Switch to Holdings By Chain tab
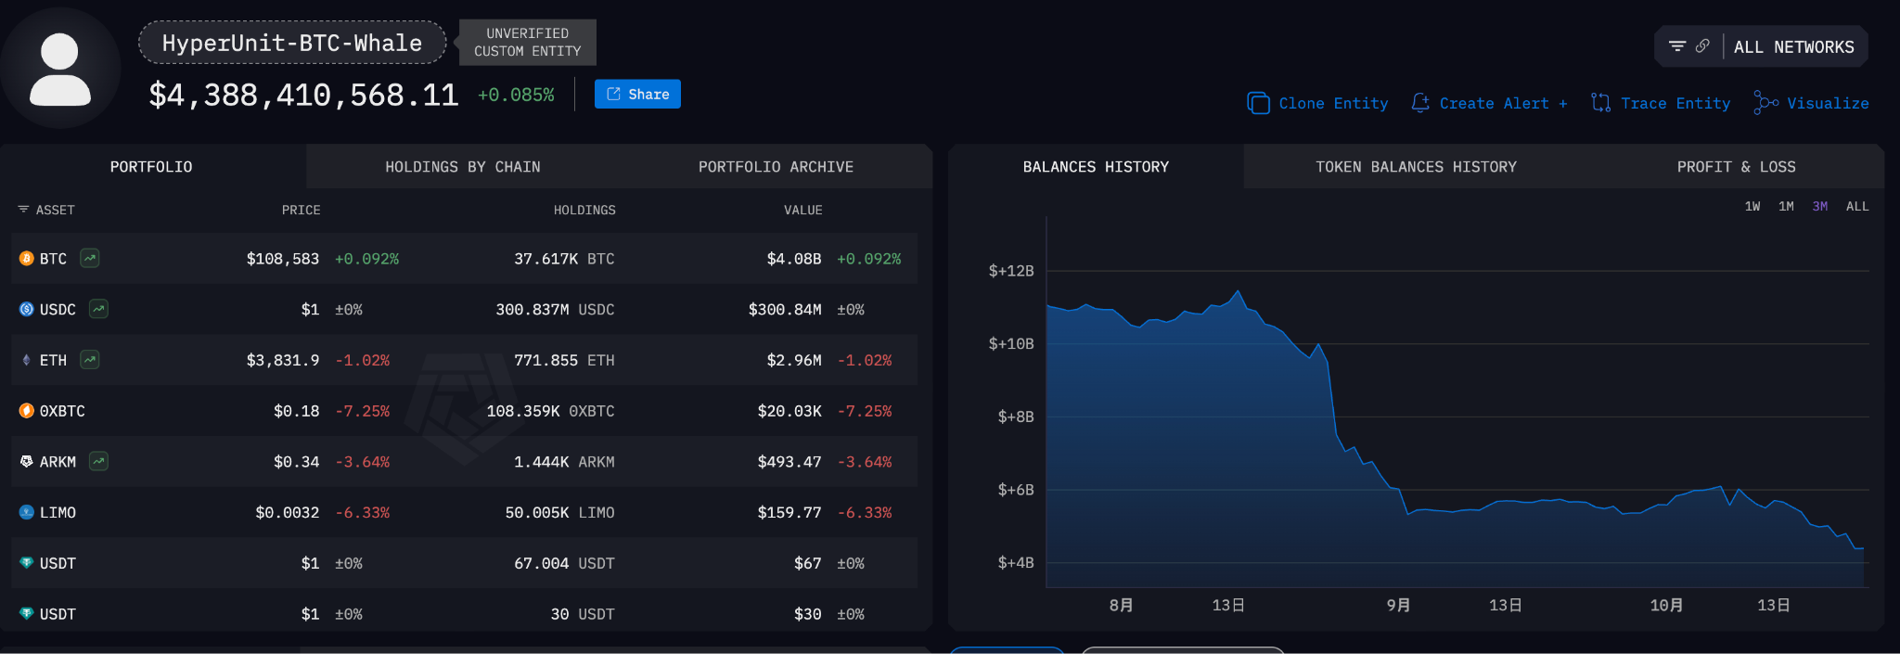 point(462,167)
